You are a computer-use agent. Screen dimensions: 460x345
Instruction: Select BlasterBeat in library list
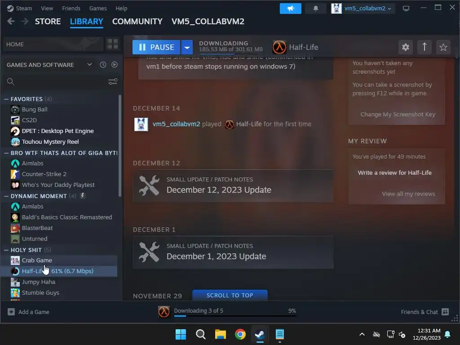37,228
